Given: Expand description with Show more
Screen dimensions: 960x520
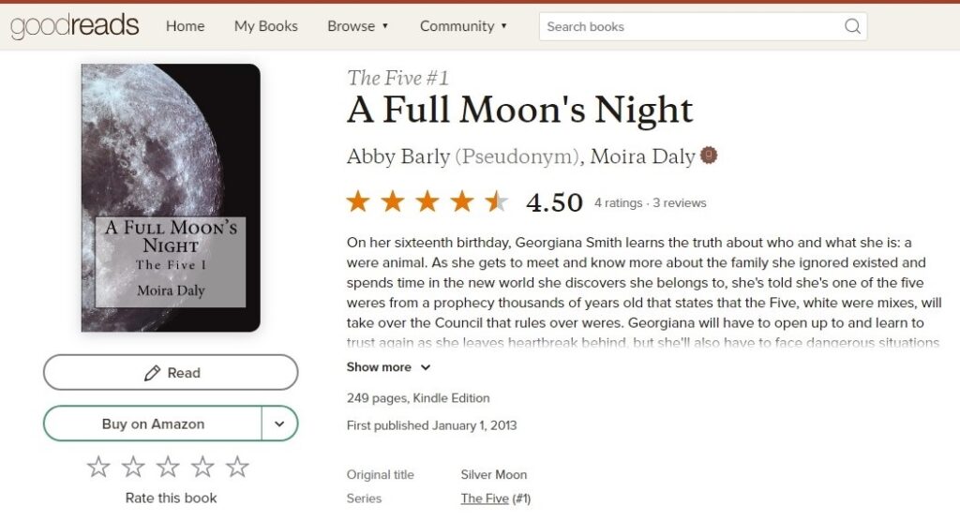Looking at the screenshot, I should click(388, 367).
